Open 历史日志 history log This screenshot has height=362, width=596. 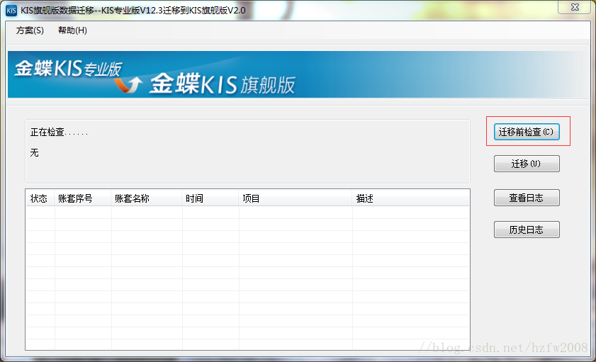click(527, 230)
